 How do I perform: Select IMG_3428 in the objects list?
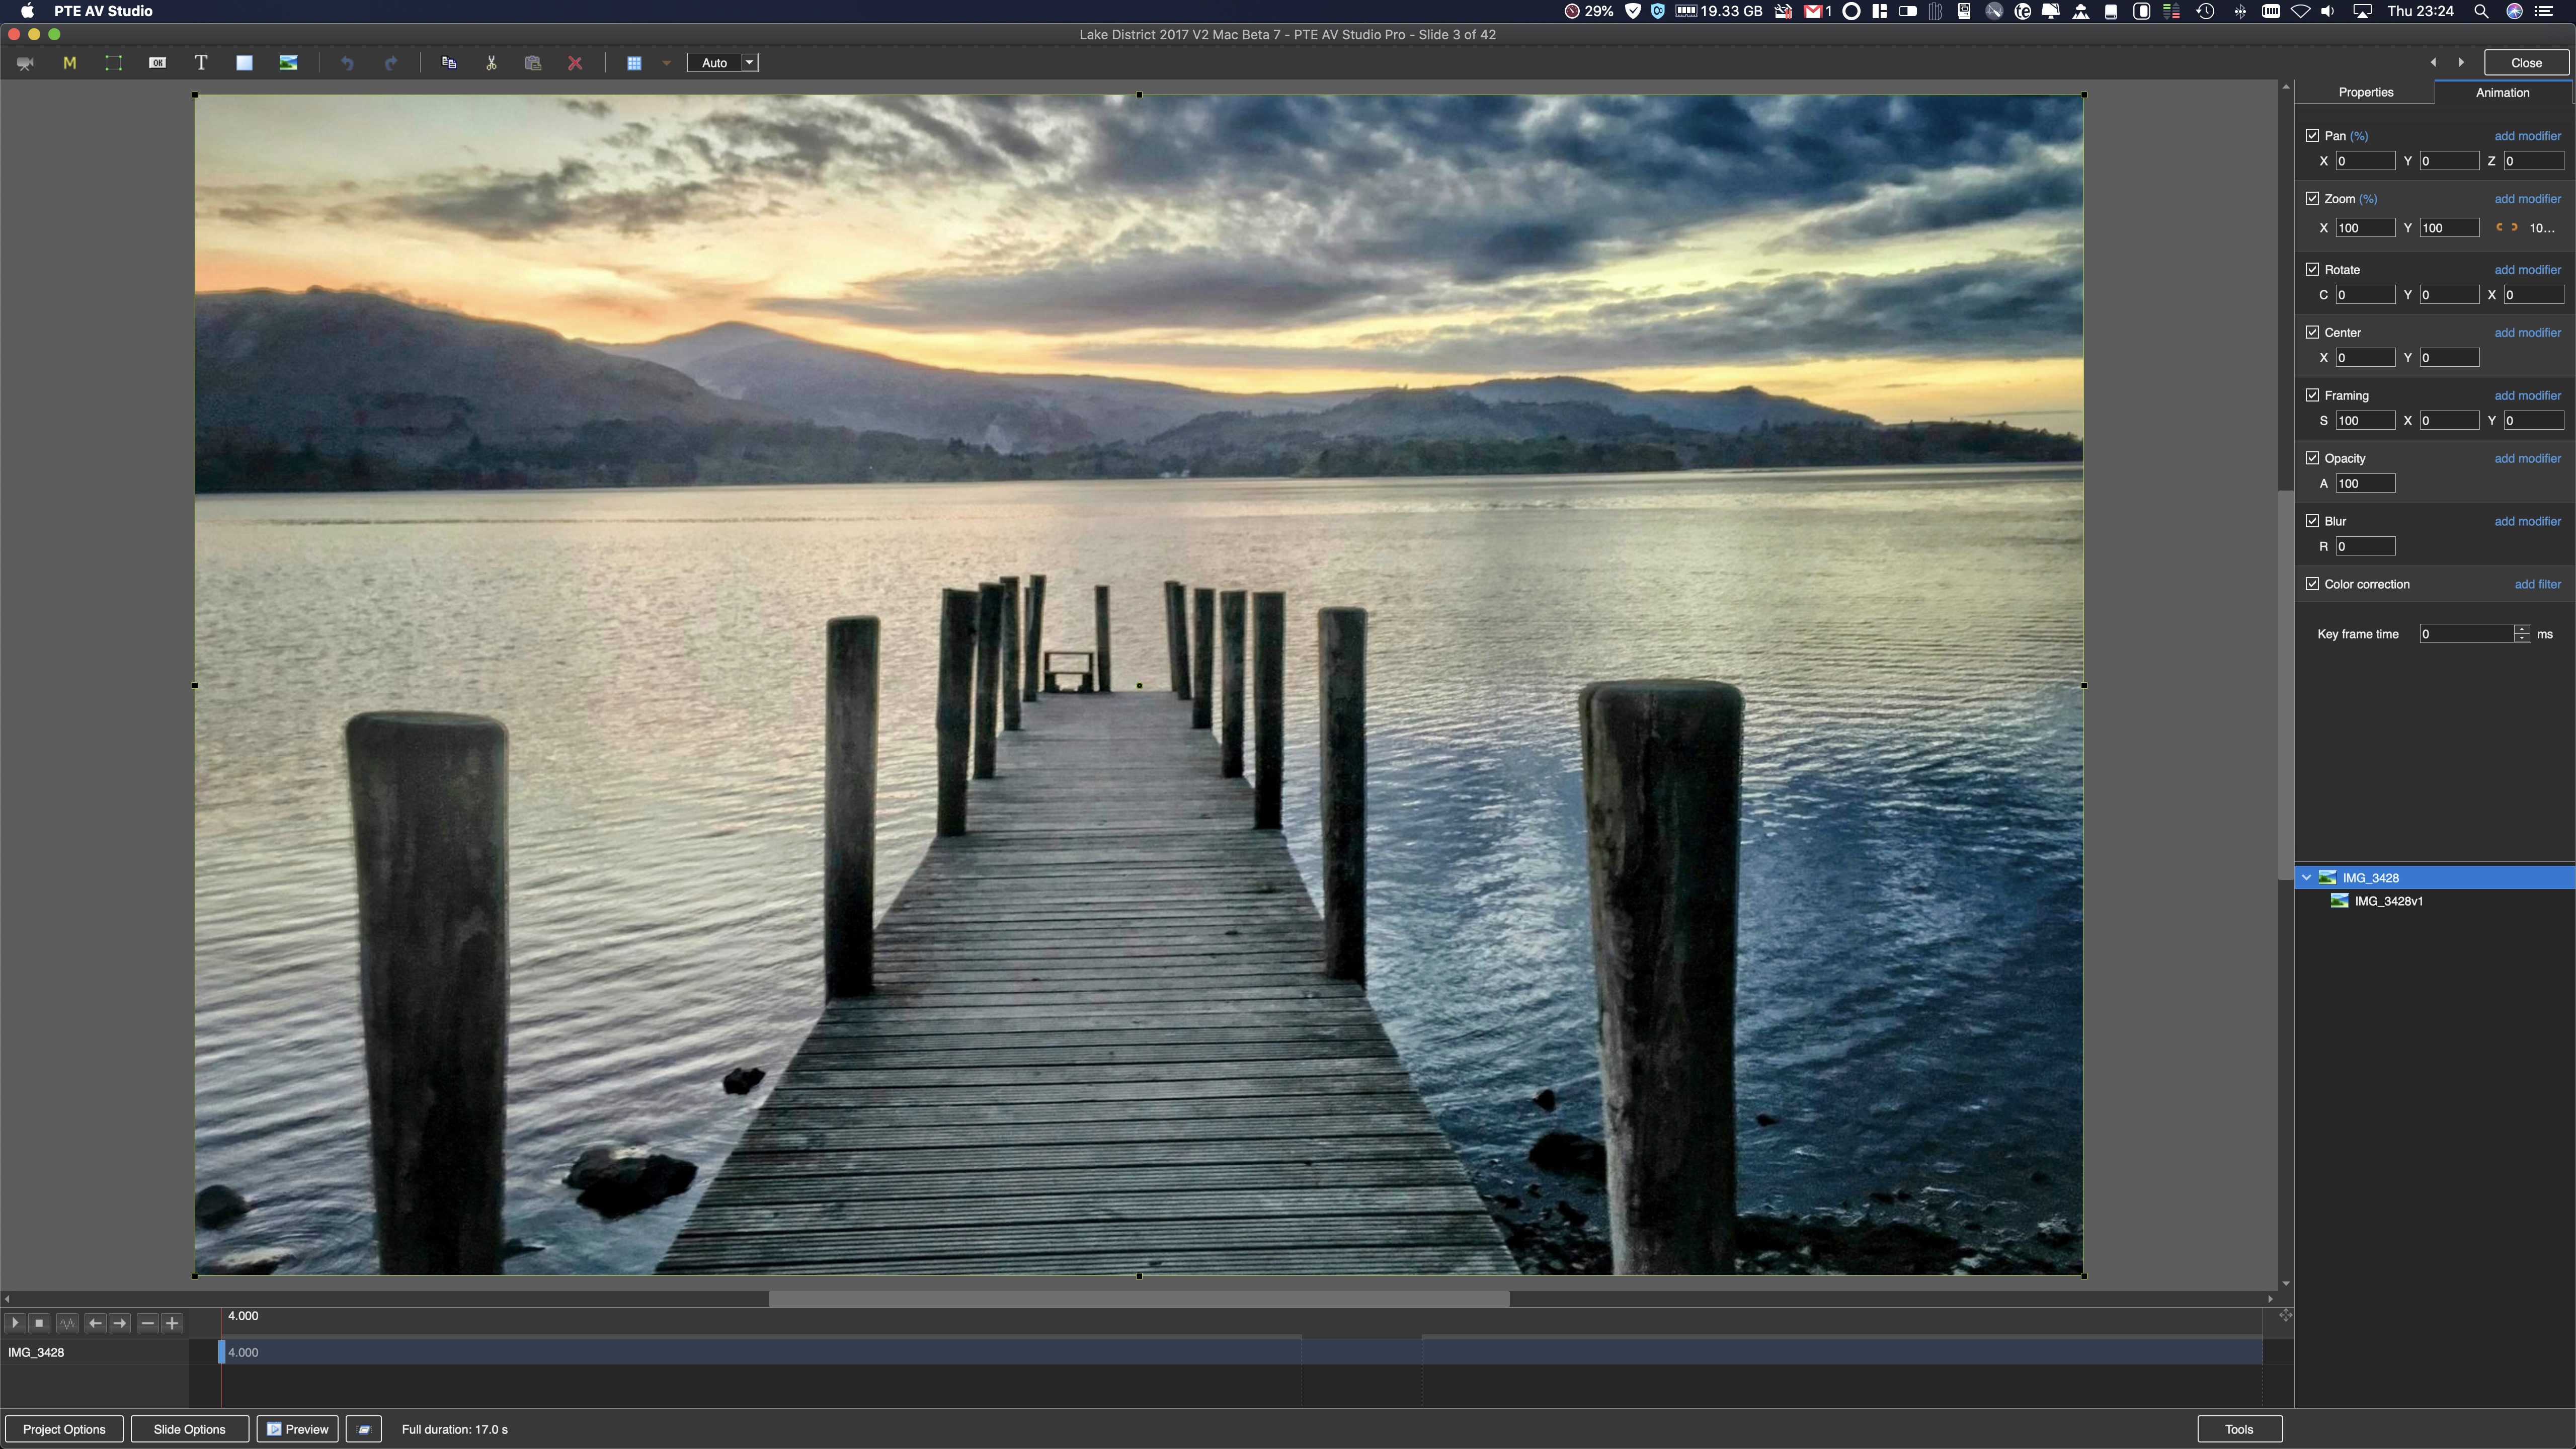(2435, 878)
